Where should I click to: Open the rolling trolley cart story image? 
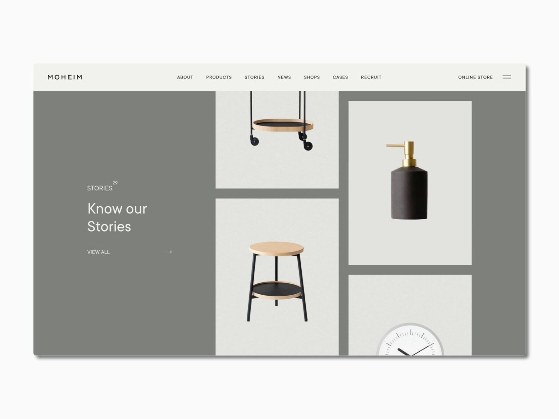tap(277, 139)
